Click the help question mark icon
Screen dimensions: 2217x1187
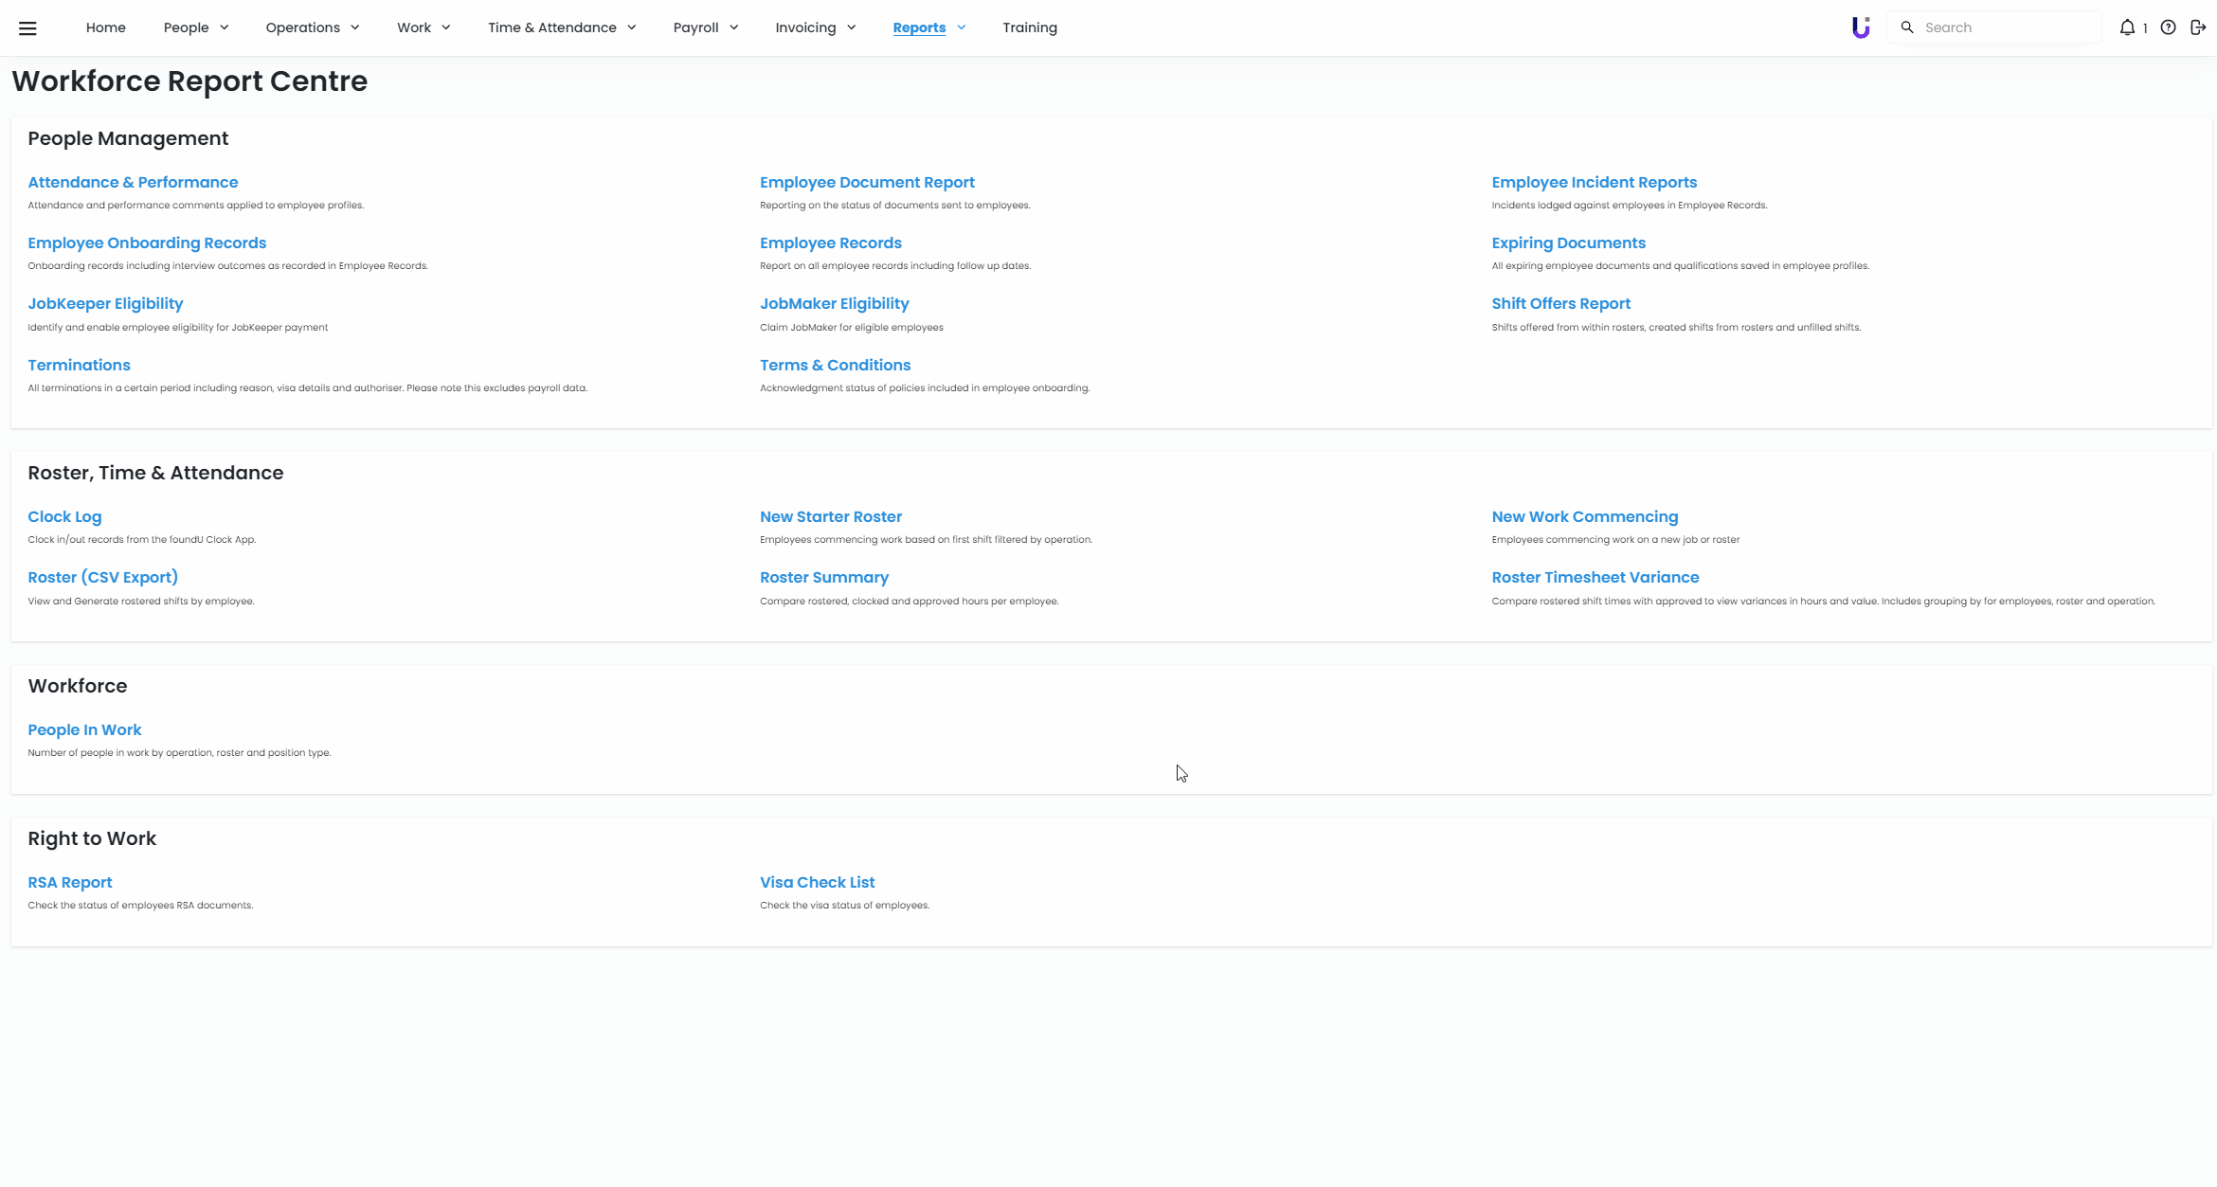point(2168,27)
